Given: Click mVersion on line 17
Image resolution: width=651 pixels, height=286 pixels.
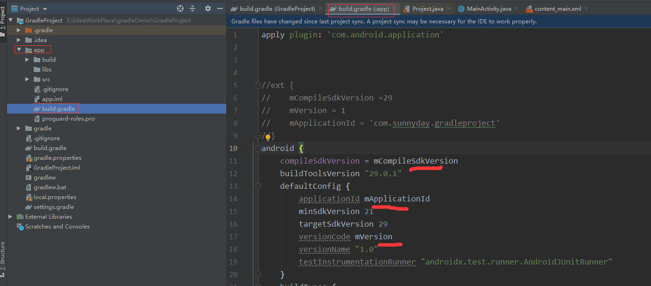Looking at the screenshot, I should tap(373, 236).
